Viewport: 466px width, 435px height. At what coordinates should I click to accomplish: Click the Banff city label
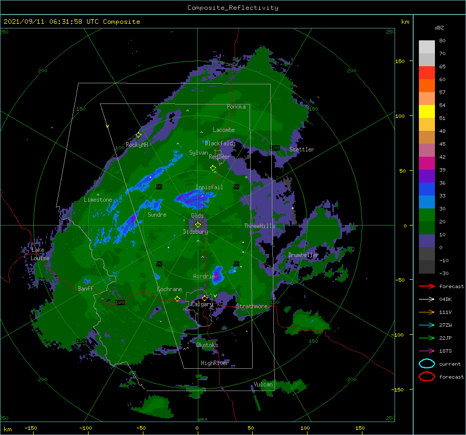(x=85, y=288)
